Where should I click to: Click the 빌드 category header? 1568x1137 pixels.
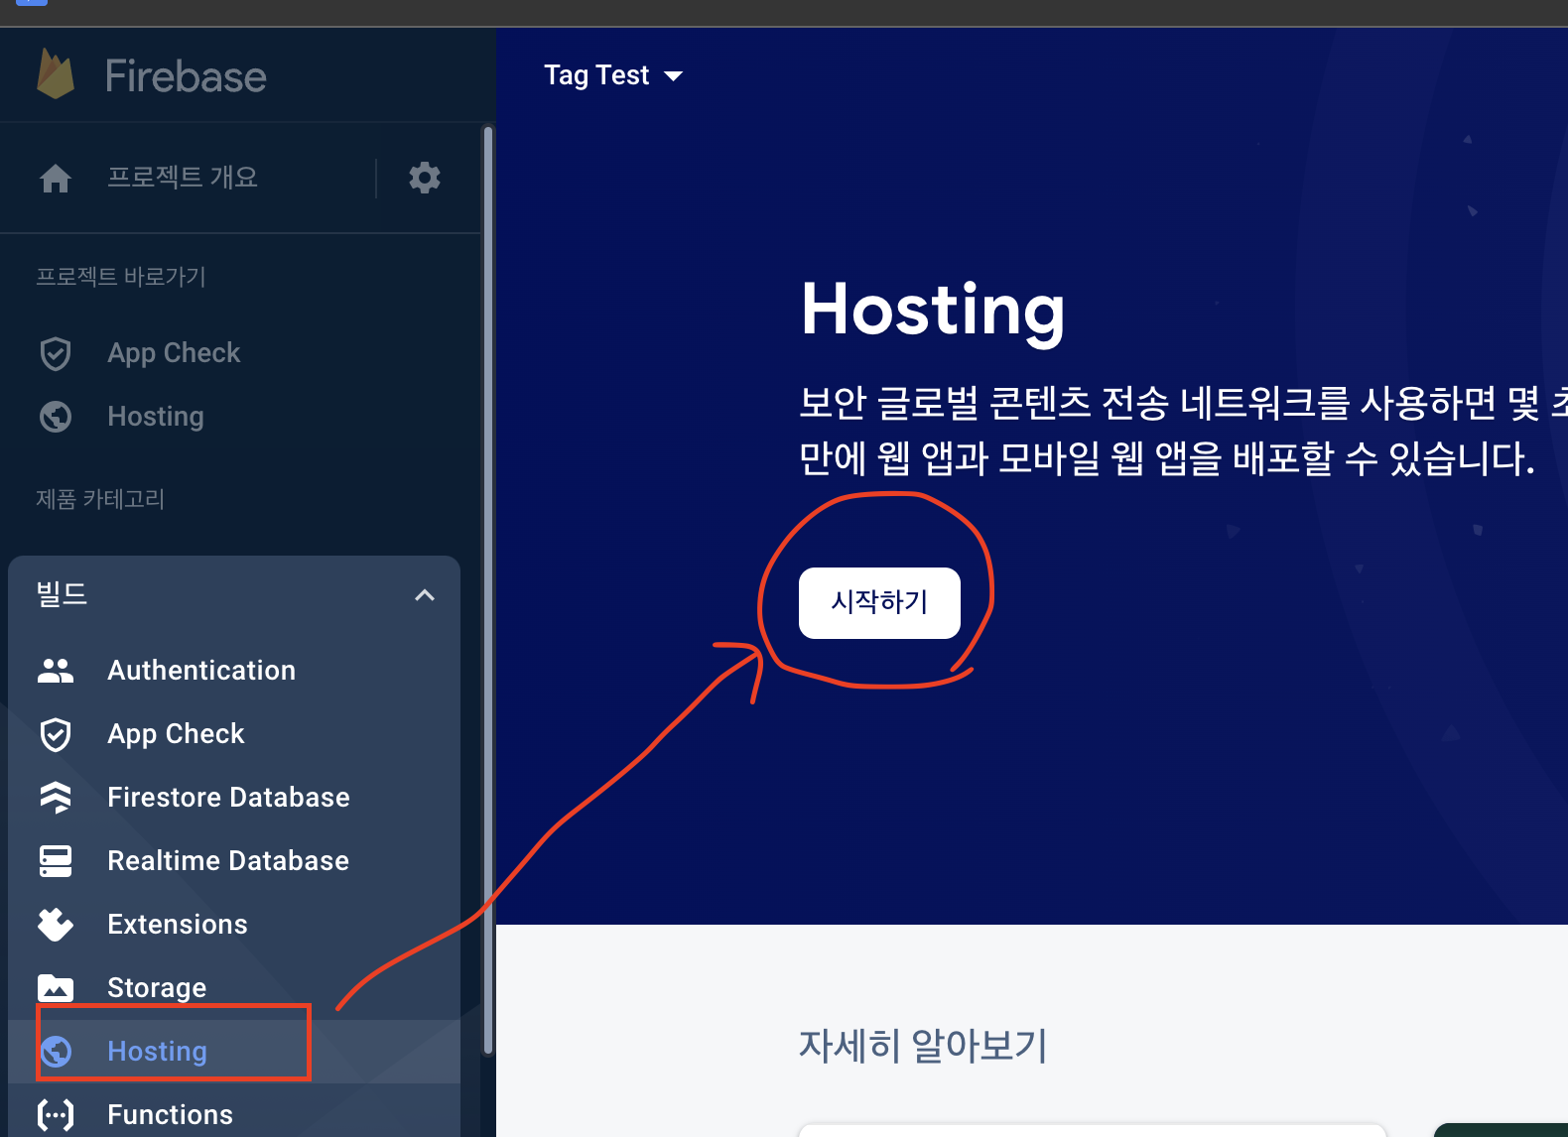coord(234,595)
